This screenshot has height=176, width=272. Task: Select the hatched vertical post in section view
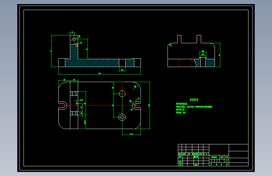pos(74,52)
